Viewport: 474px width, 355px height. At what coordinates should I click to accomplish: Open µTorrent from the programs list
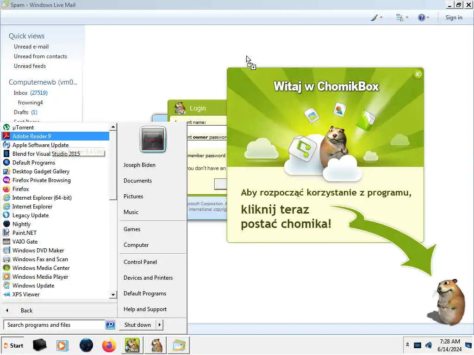coord(56,128)
